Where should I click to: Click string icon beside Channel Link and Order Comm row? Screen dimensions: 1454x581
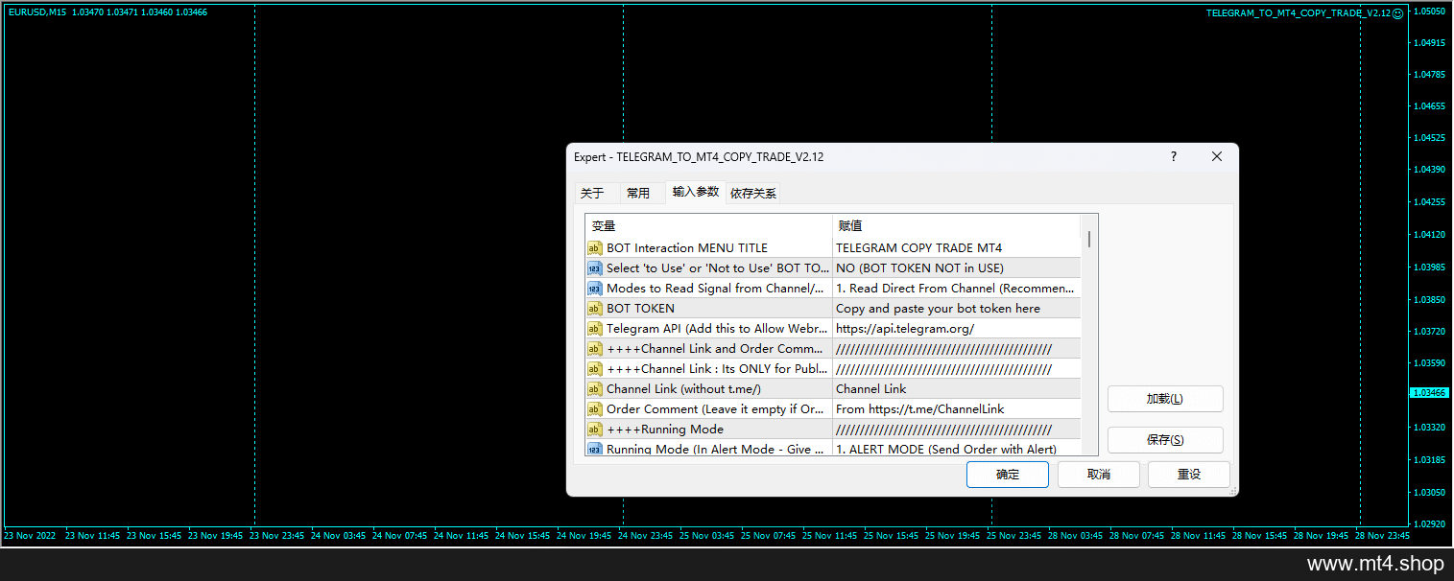(594, 349)
